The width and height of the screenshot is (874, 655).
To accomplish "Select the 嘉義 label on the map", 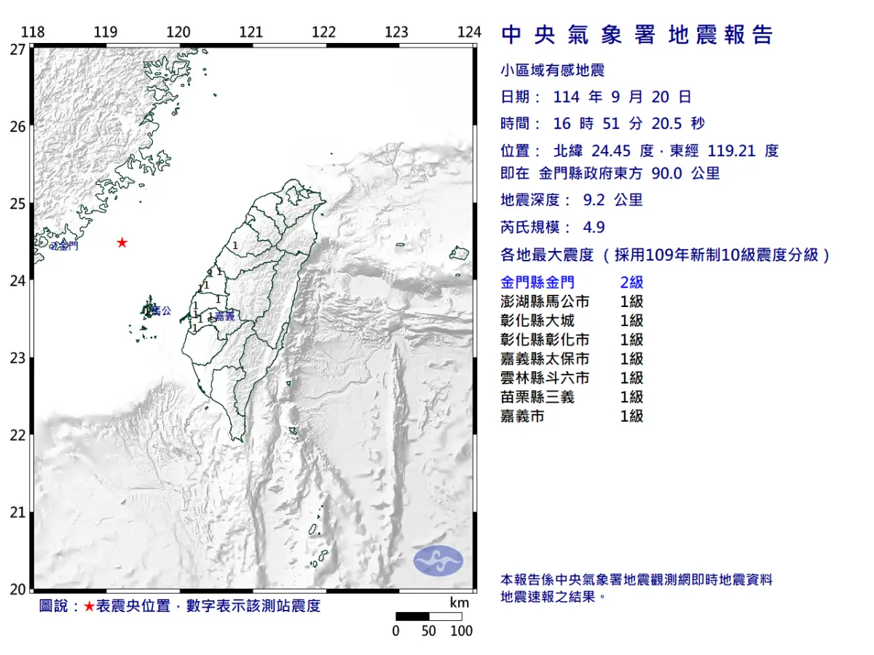I will tap(224, 316).
